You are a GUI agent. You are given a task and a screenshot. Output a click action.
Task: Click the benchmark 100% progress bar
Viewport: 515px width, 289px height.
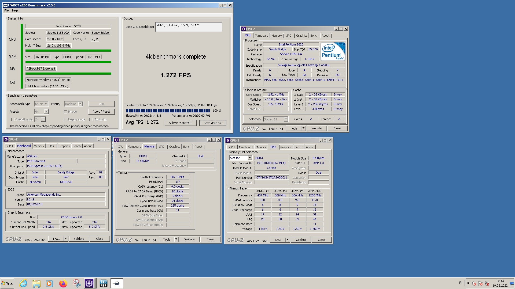pos(168,111)
